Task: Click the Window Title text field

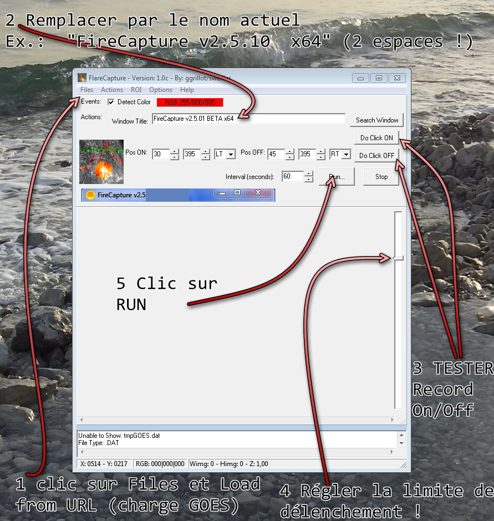Action: [x=248, y=119]
